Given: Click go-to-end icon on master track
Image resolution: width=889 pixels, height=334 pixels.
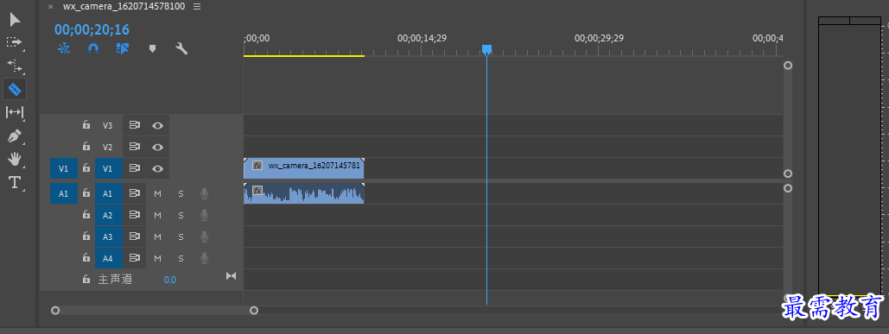Looking at the screenshot, I should [231, 275].
